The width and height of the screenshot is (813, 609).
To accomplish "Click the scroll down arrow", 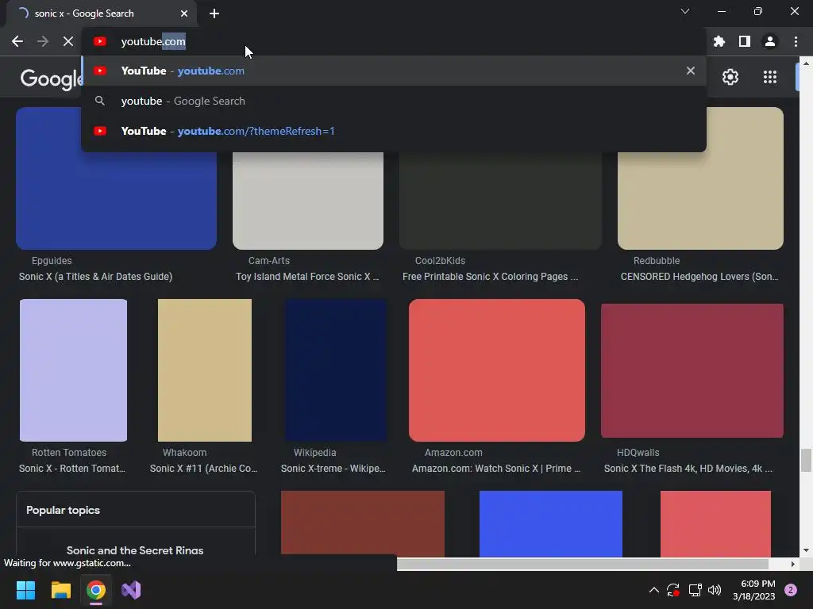I will pyautogui.click(x=805, y=550).
